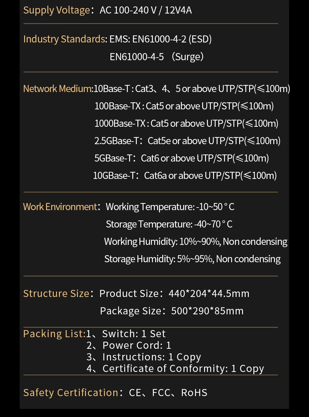
Task: Click the Work Environment heading
Action: pyautogui.click(x=60, y=207)
